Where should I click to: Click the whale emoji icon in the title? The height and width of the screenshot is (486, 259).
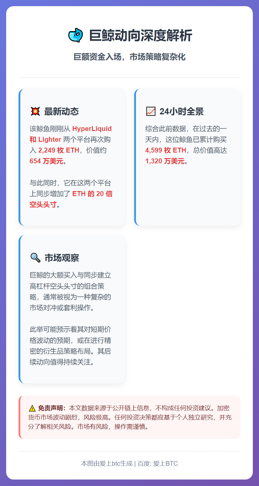76,35
